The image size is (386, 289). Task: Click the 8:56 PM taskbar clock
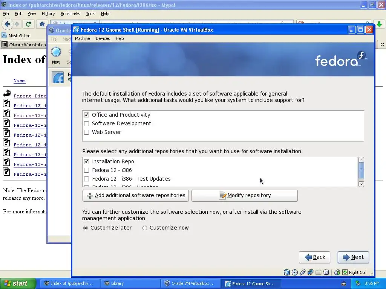tap(372, 283)
